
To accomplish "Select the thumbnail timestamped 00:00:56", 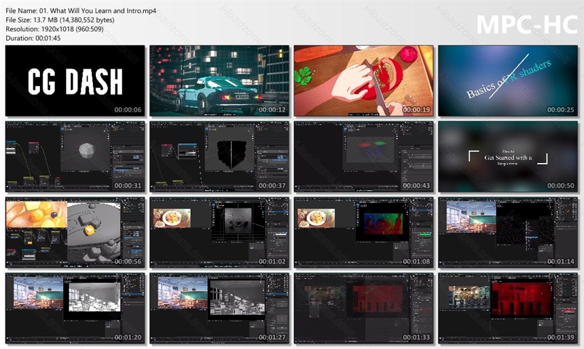I will (75, 232).
